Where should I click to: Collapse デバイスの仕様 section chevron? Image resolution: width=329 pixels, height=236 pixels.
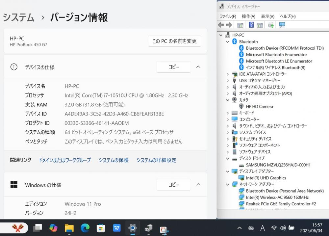click(198, 67)
